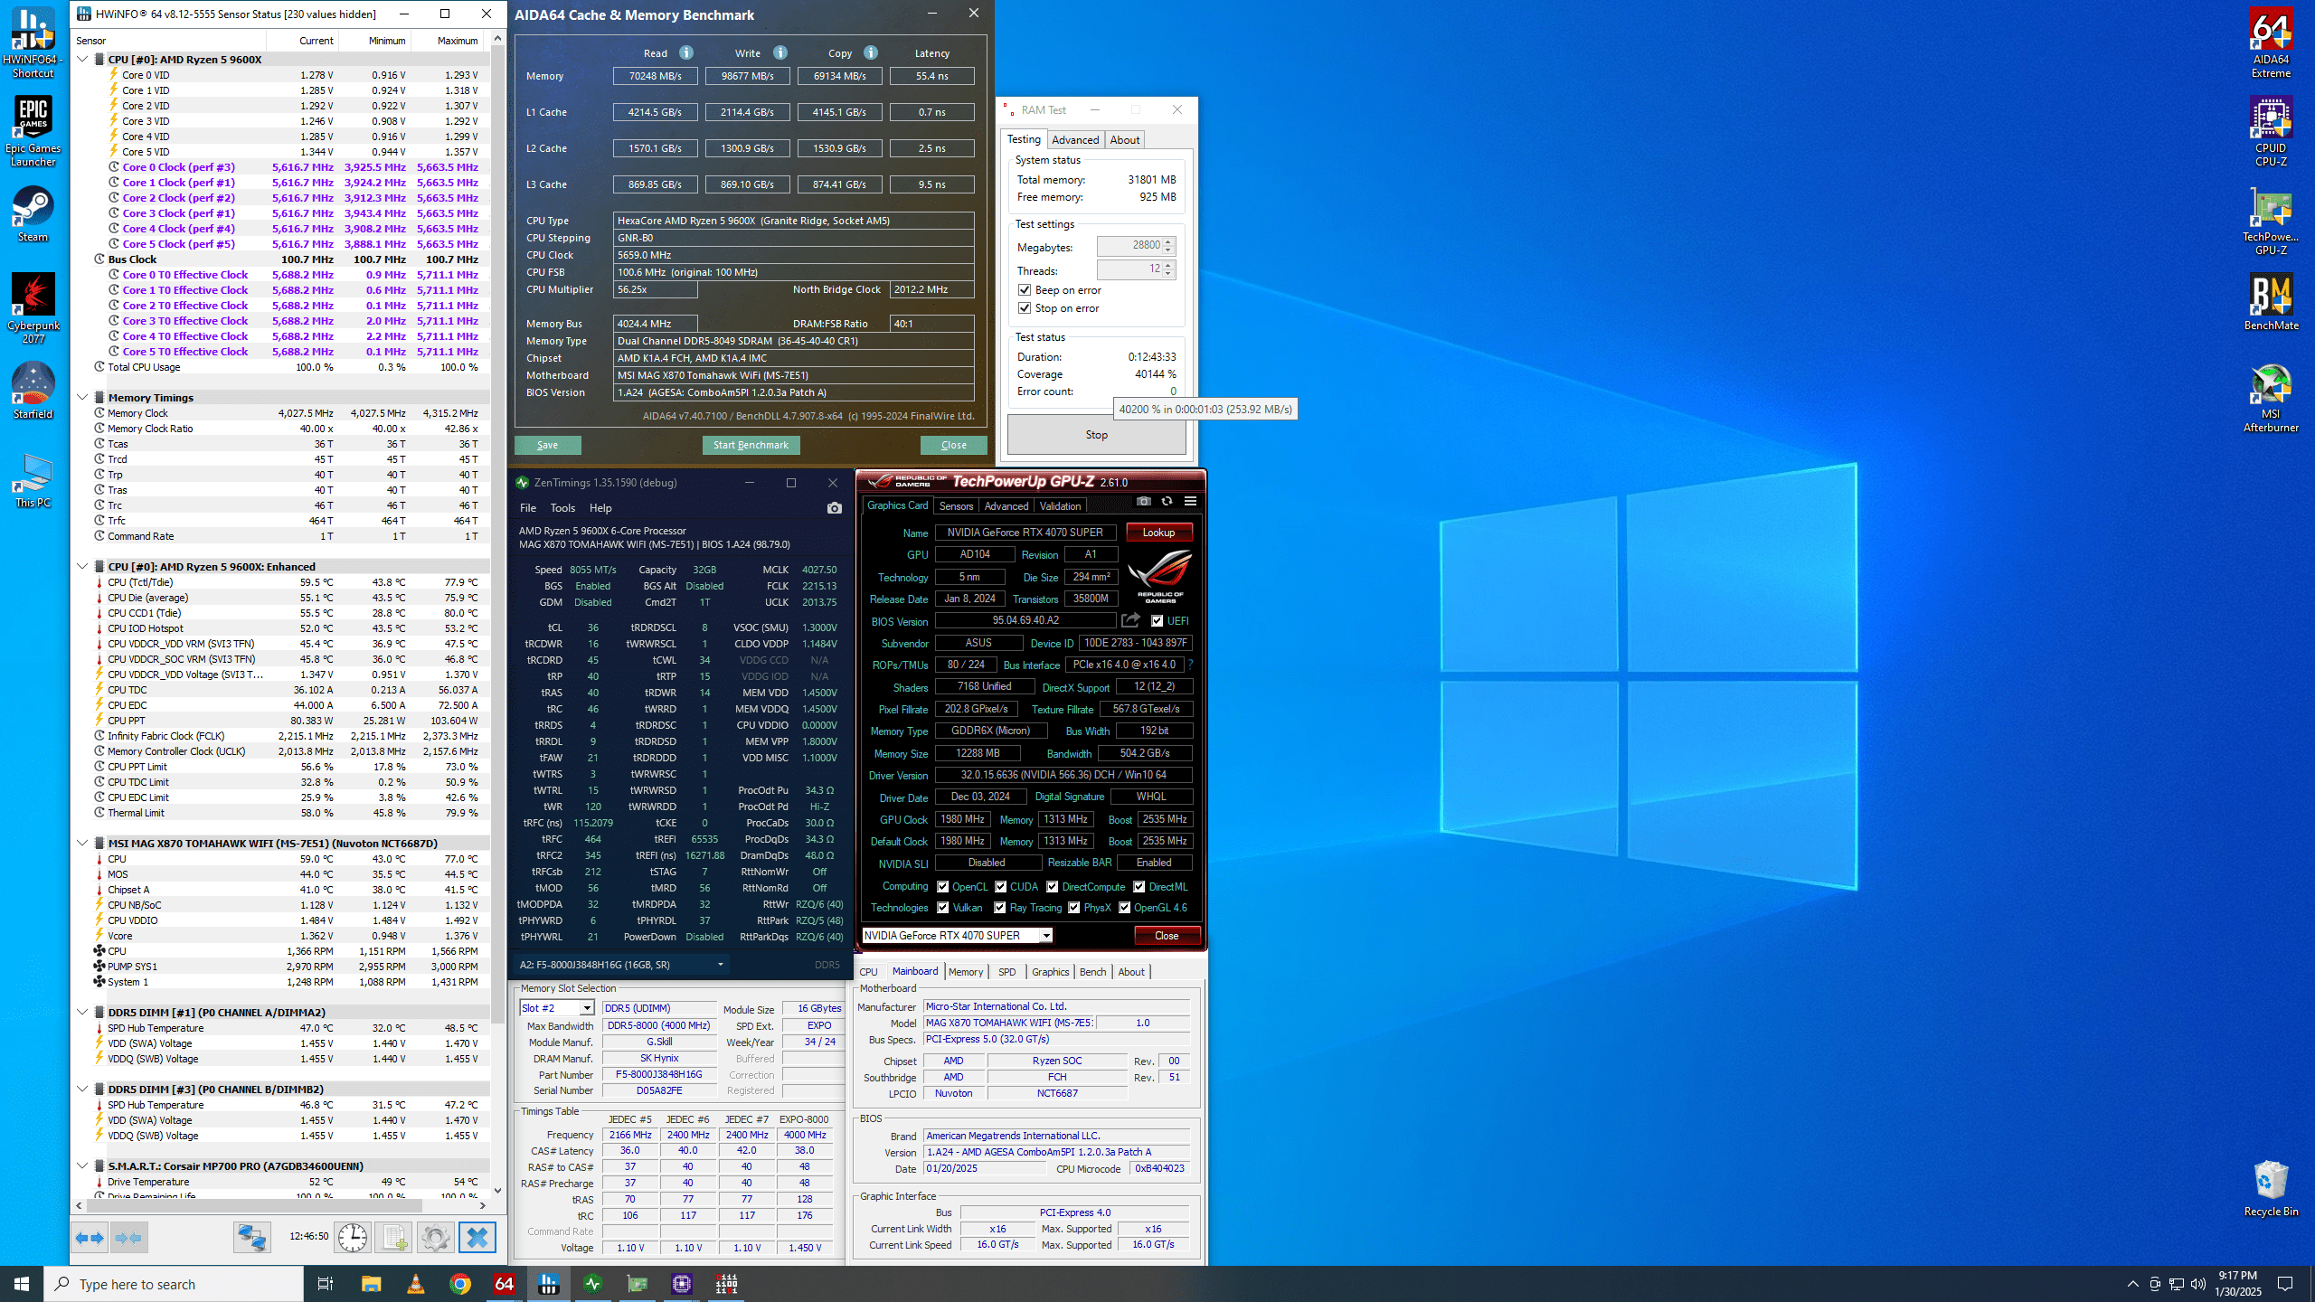Open ZenTimings Tools menu

[x=562, y=508]
